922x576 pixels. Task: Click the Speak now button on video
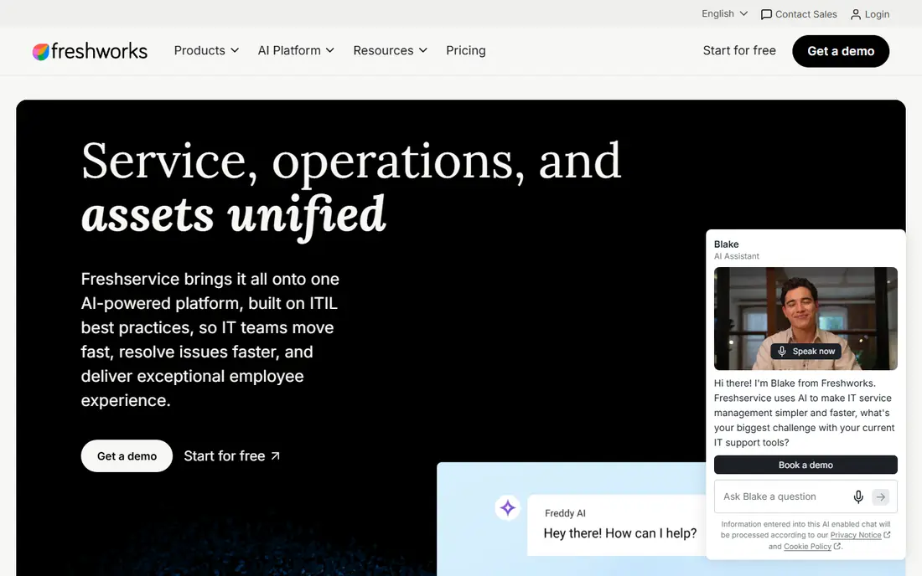[x=806, y=351]
